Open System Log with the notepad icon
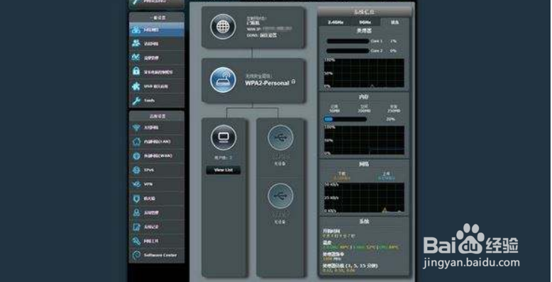This screenshot has width=552, height=282. click(157, 227)
